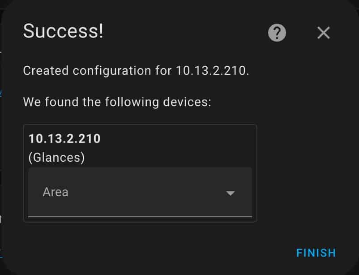Click the (Glances) integration label

point(56,158)
